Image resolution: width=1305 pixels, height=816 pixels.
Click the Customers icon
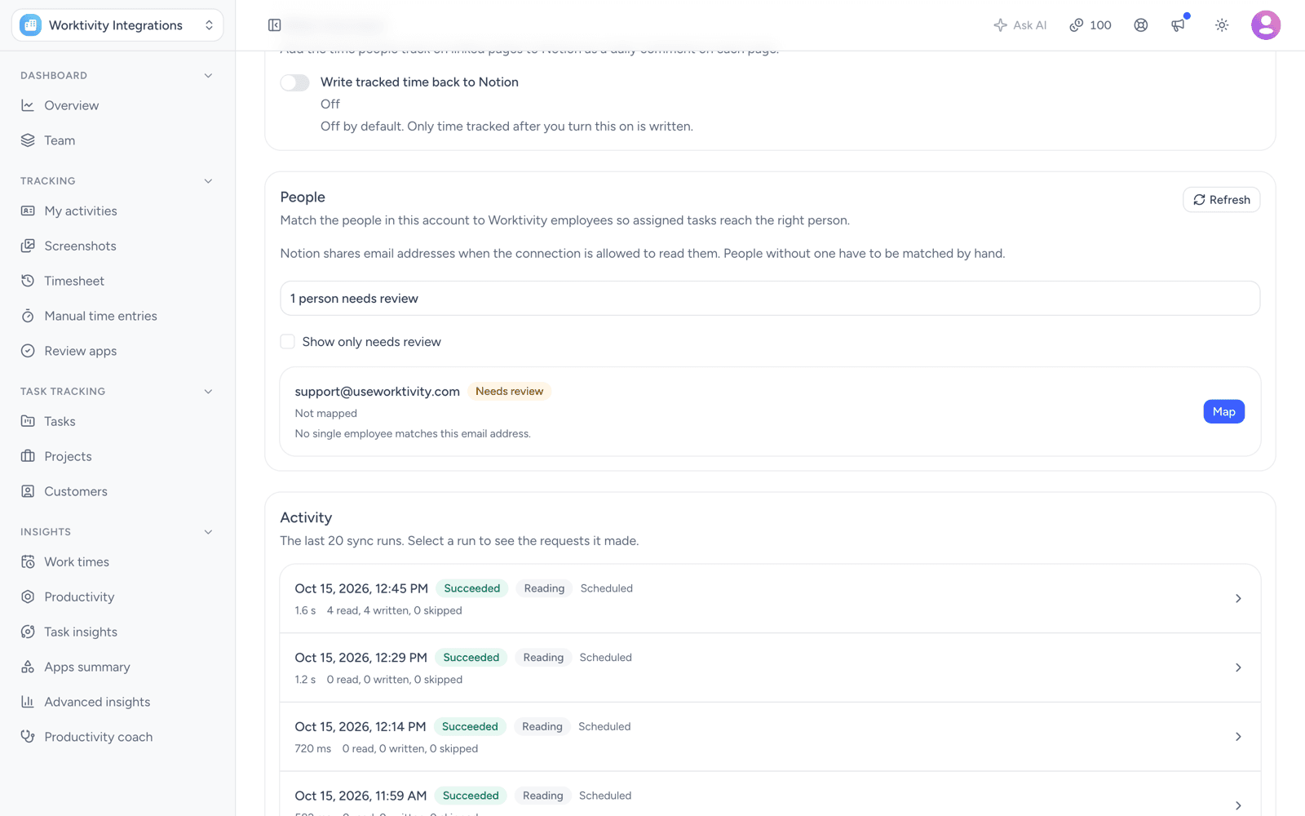tap(28, 491)
